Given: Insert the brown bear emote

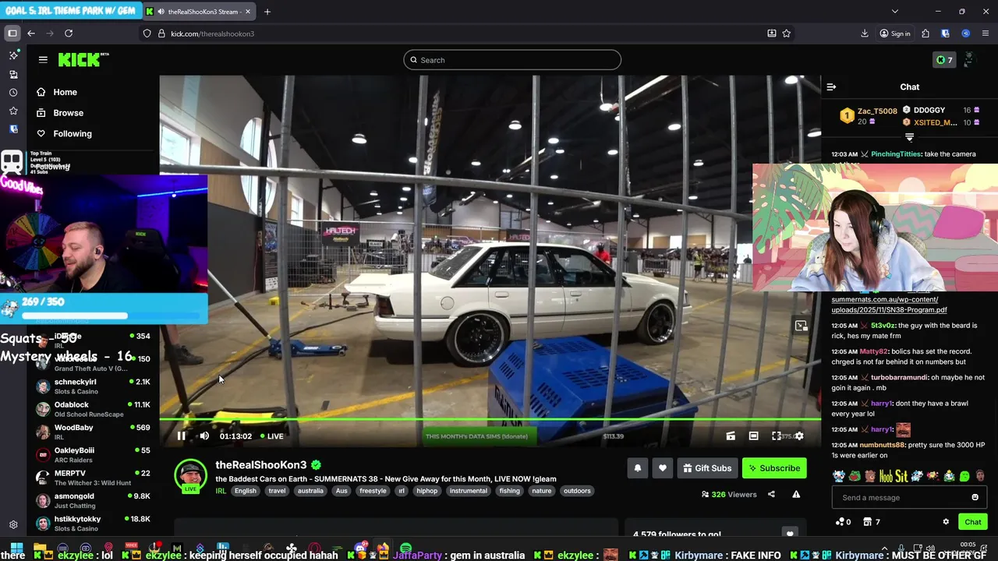Looking at the screenshot, I should (870, 476).
